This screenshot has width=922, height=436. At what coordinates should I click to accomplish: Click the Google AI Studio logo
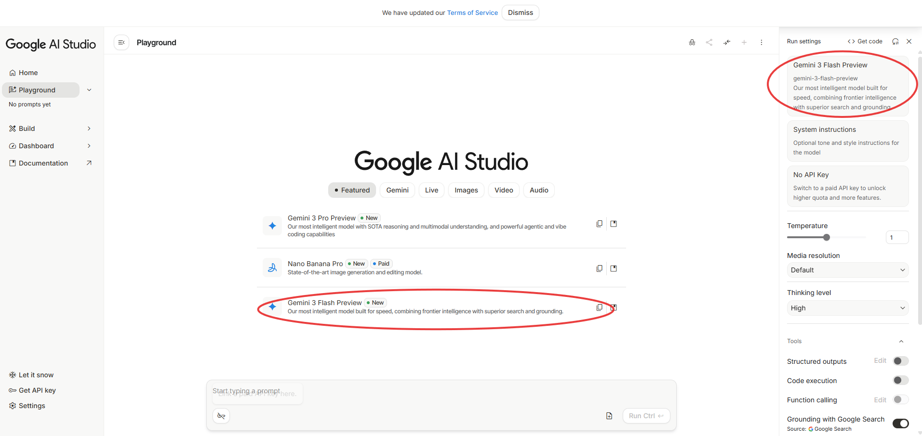coord(51,44)
